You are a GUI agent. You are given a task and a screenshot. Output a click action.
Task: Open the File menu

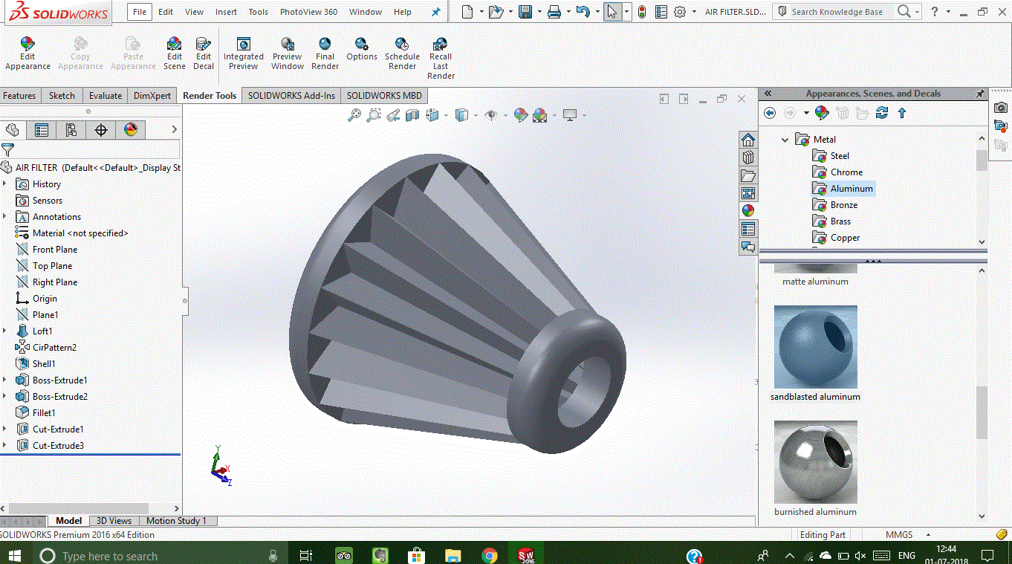(140, 12)
